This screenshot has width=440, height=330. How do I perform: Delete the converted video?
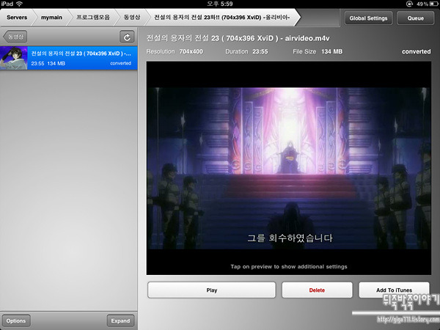coord(317,290)
